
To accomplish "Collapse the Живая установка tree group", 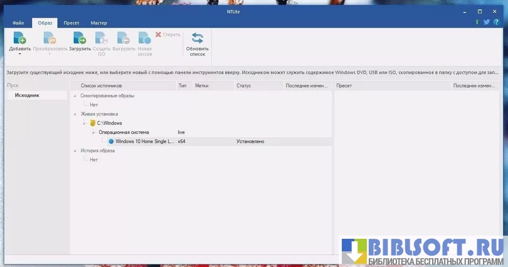I will coord(75,114).
